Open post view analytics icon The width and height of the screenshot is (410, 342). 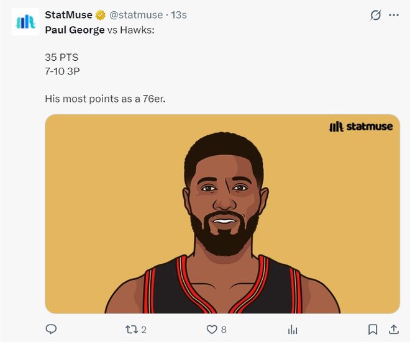click(293, 329)
